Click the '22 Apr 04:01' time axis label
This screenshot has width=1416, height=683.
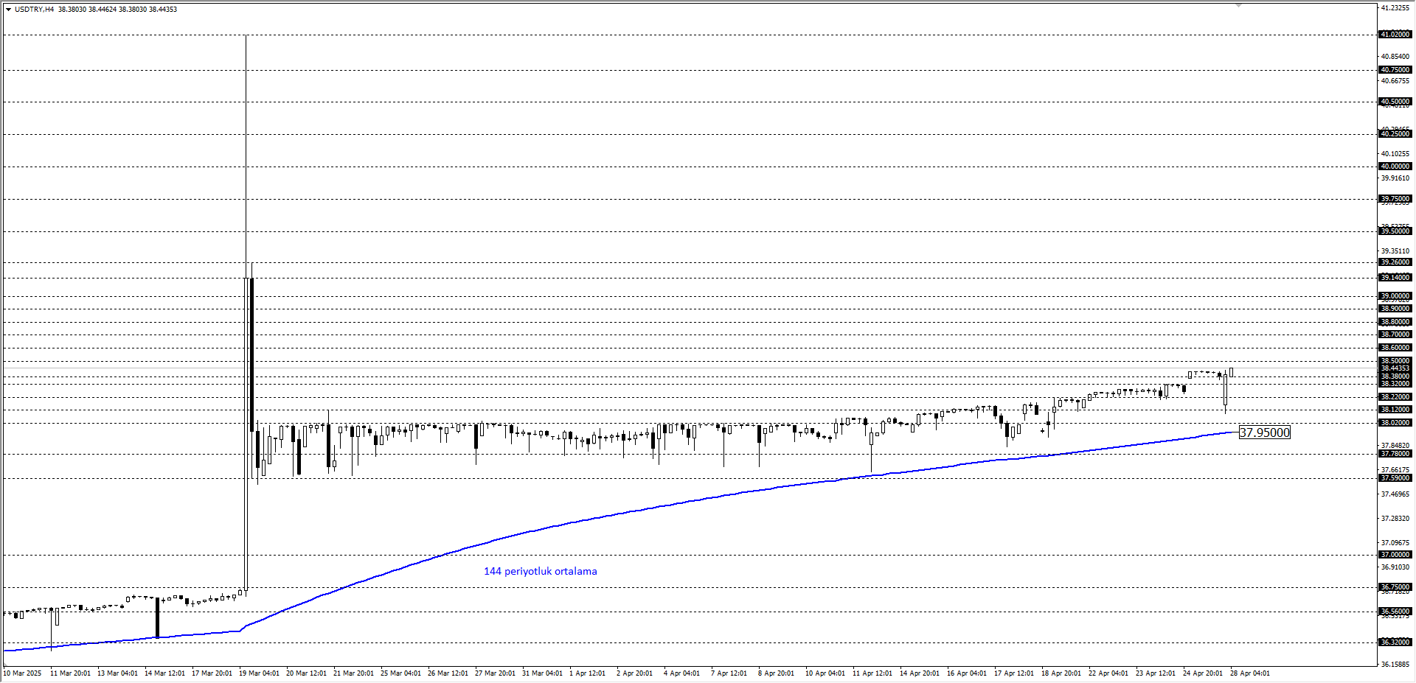[x=1108, y=673]
